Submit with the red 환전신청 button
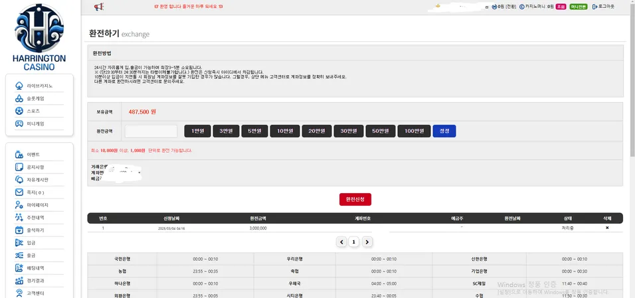 [355, 200]
